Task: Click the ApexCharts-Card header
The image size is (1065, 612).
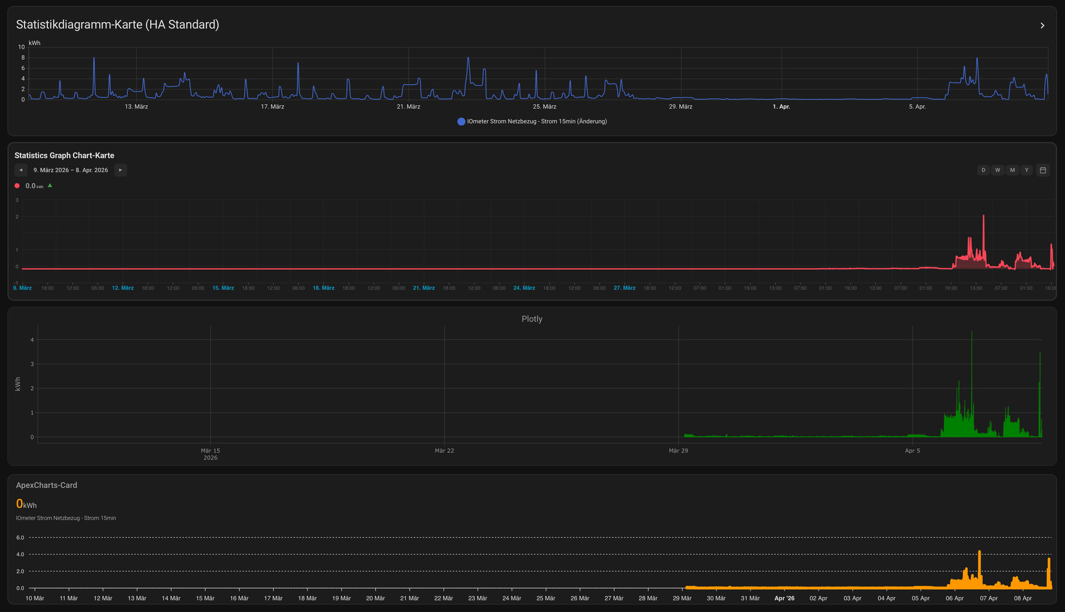Action: point(47,485)
